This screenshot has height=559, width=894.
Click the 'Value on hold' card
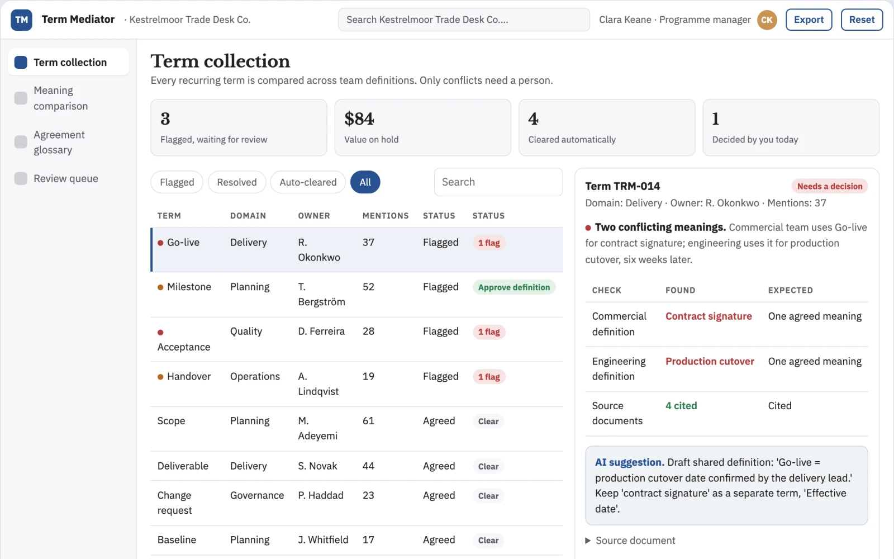(422, 127)
